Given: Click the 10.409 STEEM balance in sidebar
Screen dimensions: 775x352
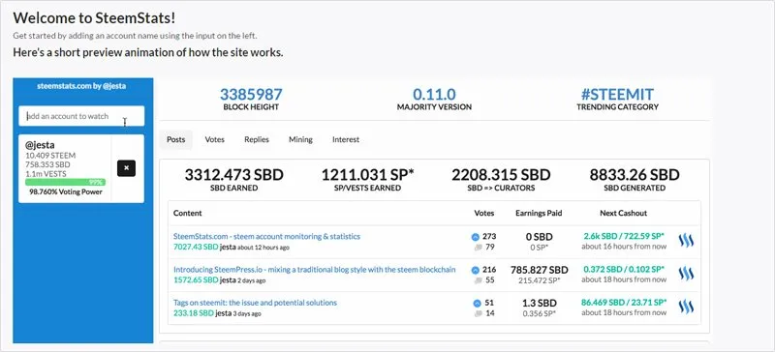Looking at the screenshot, I should coord(50,156).
